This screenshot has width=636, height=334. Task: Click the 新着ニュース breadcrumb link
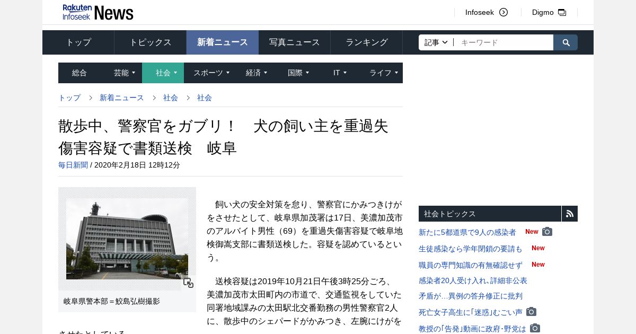point(122,98)
